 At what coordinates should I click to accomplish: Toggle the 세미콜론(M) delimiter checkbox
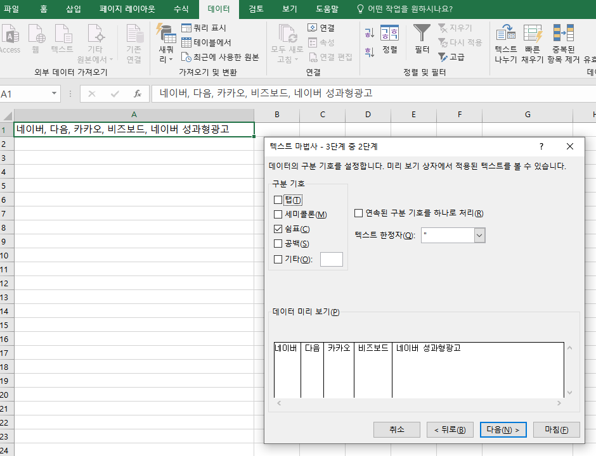tap(278, 215)
